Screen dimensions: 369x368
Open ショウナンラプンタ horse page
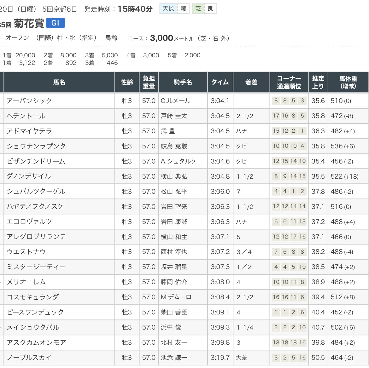pyautogui.click(x=36, y=146)
